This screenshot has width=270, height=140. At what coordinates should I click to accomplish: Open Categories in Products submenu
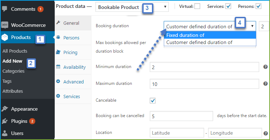(13, 71)
